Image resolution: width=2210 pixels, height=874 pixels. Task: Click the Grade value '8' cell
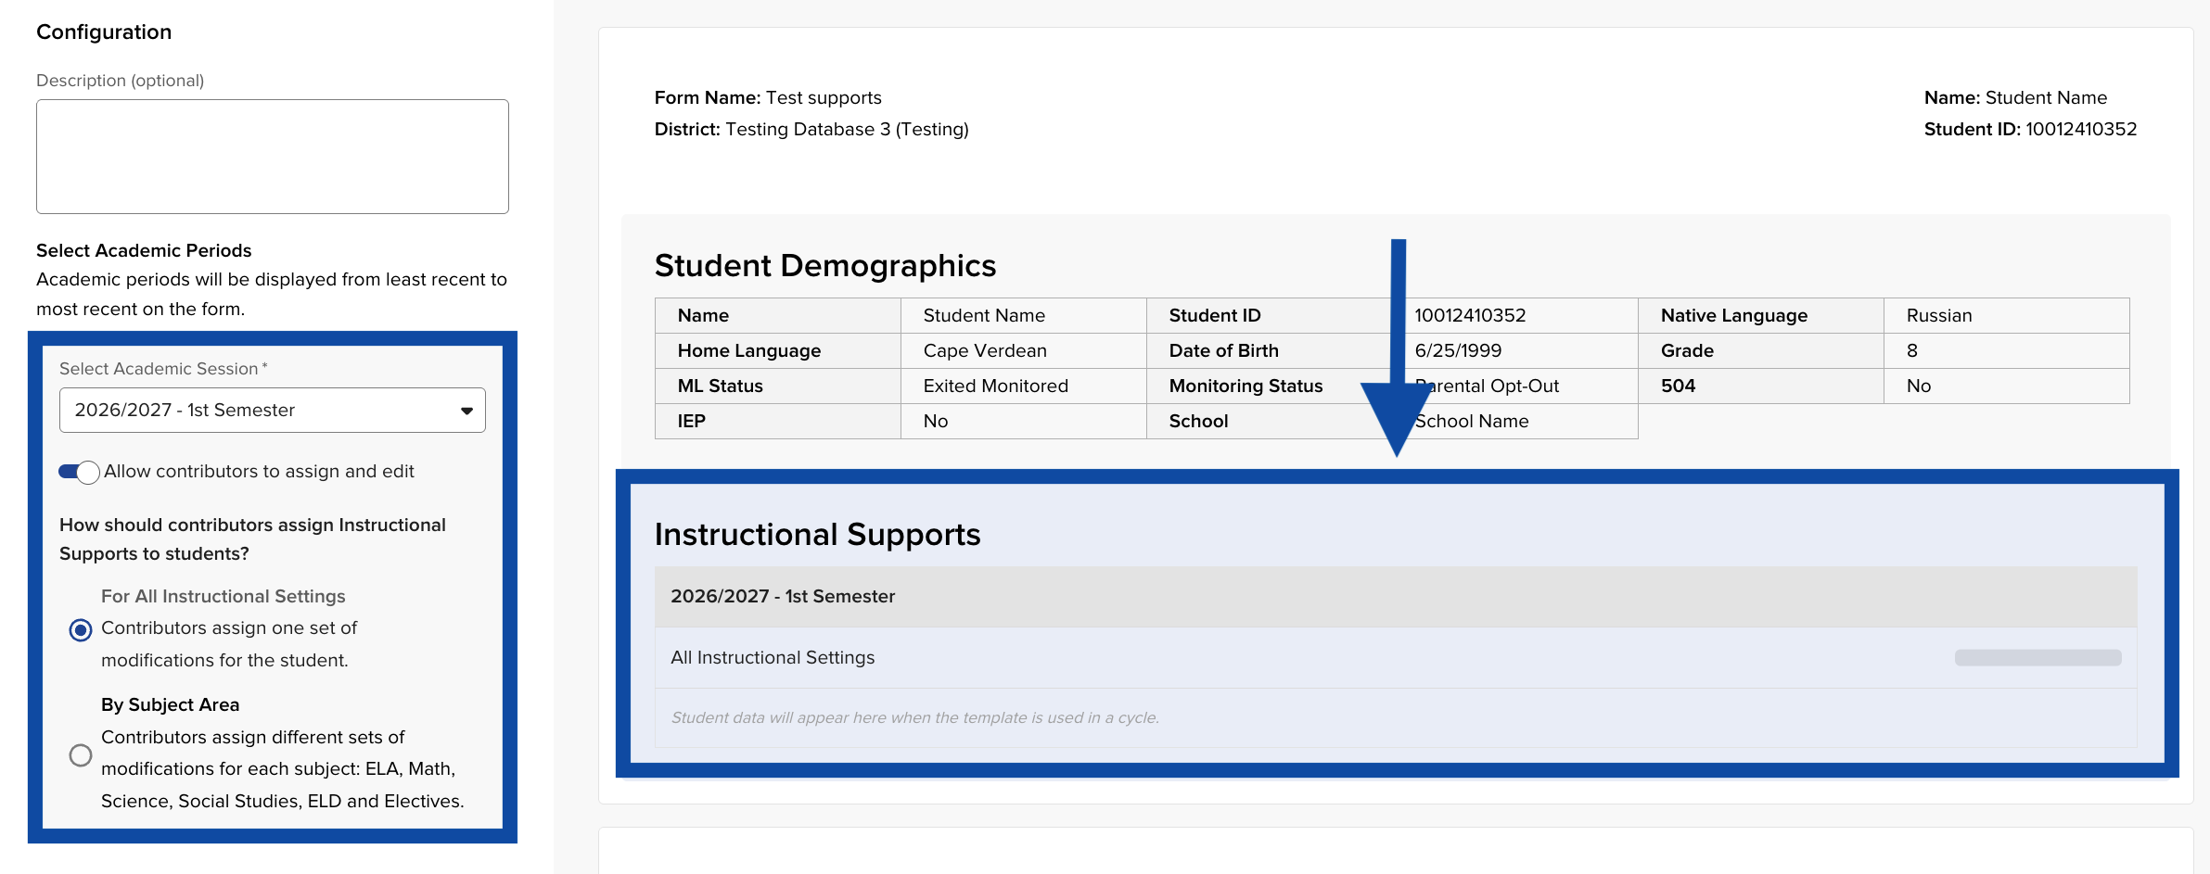click(x=2007, y=350)
